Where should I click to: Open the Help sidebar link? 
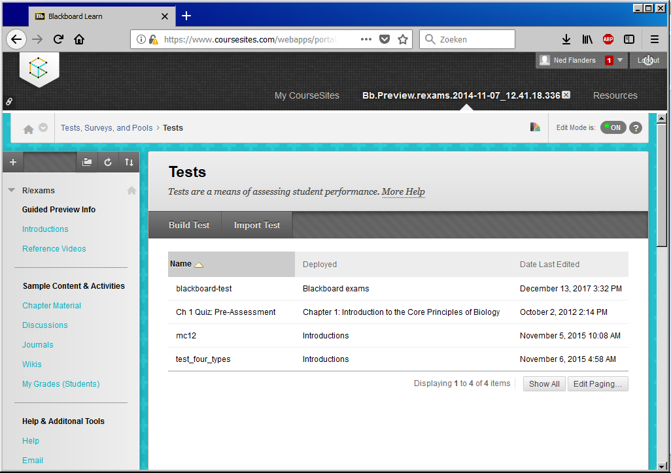click(30, 441)
